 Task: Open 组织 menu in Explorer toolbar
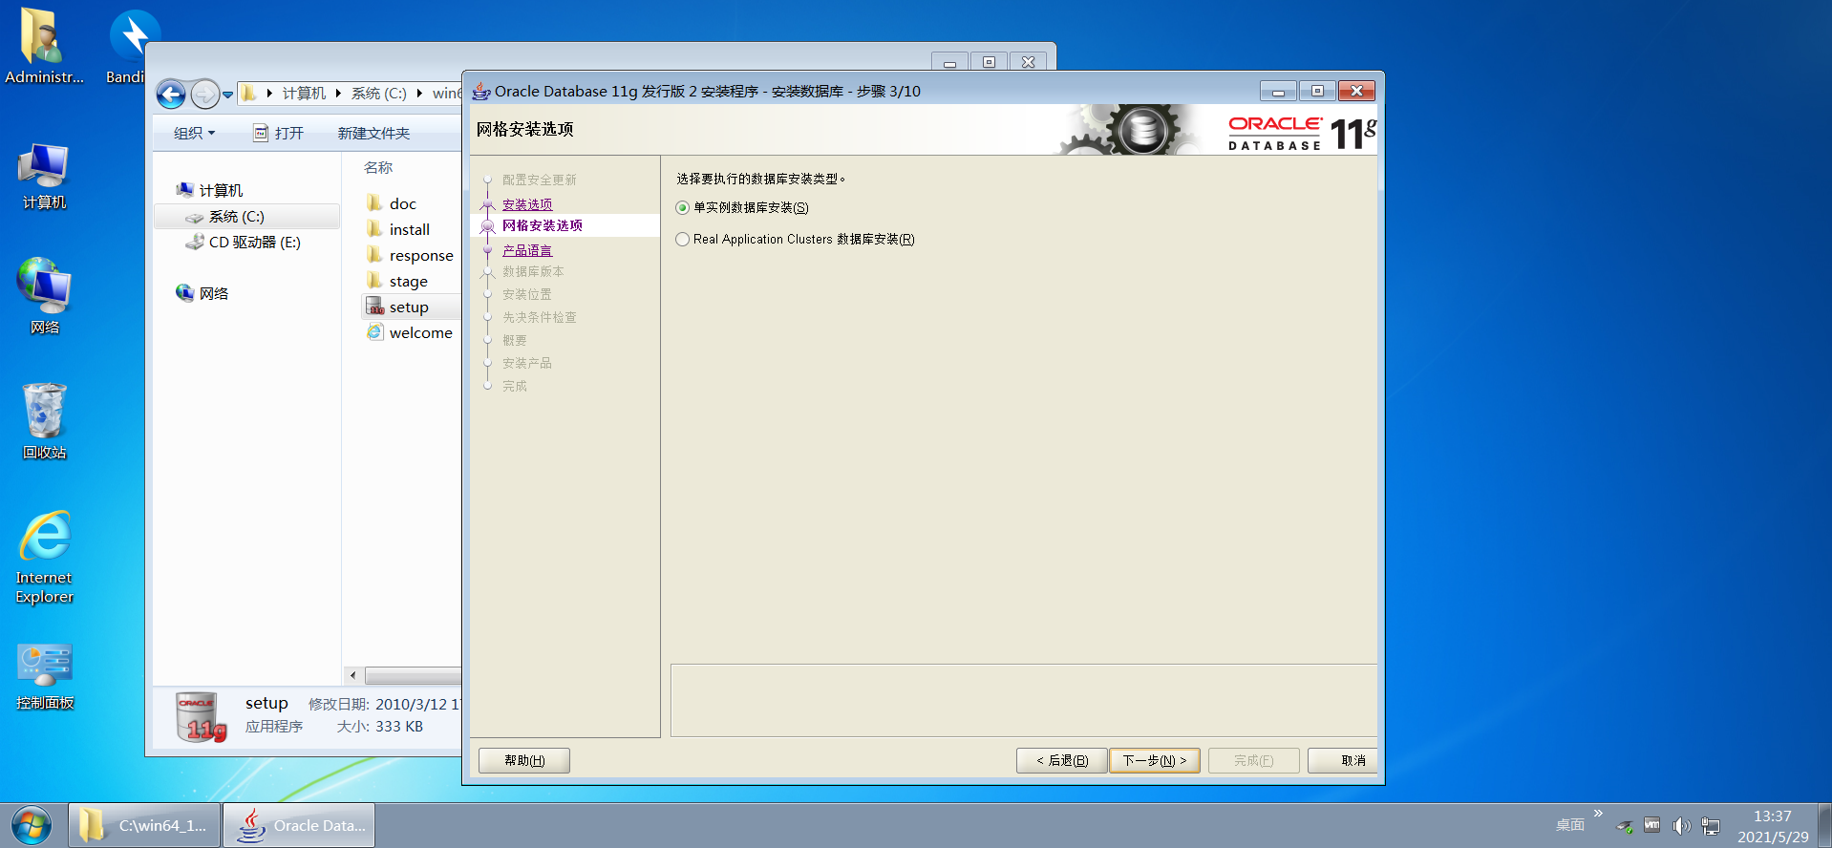194,133
